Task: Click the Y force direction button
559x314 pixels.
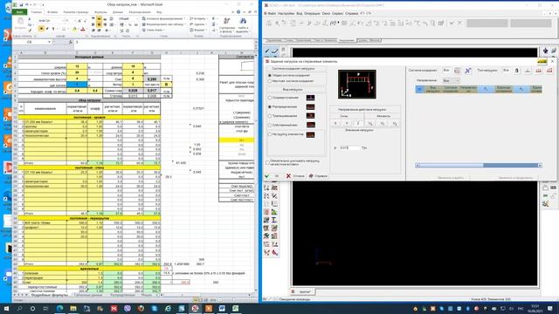Action: [347, 123]
